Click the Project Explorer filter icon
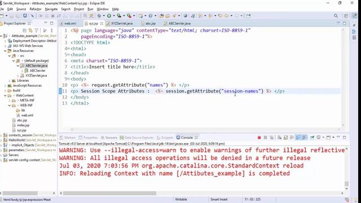This screenshot has width=361, height=203. (36, 30)
